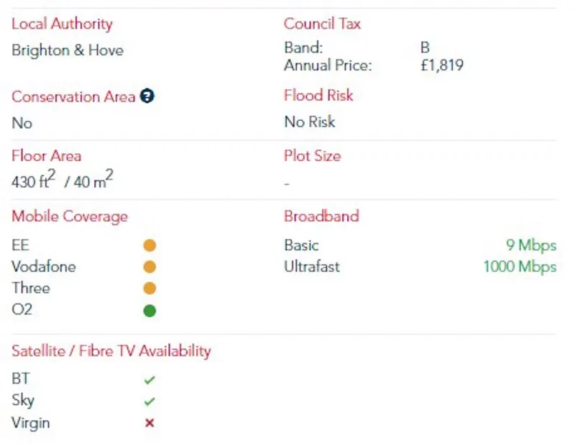The width and height of the screenshot is (575, 443).
Task: Select the Conservation Area heading
Action: click(73, 96)
